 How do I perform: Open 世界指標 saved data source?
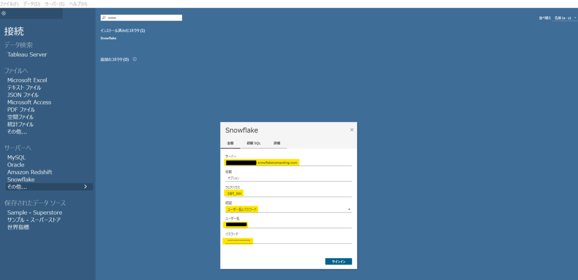18,227
